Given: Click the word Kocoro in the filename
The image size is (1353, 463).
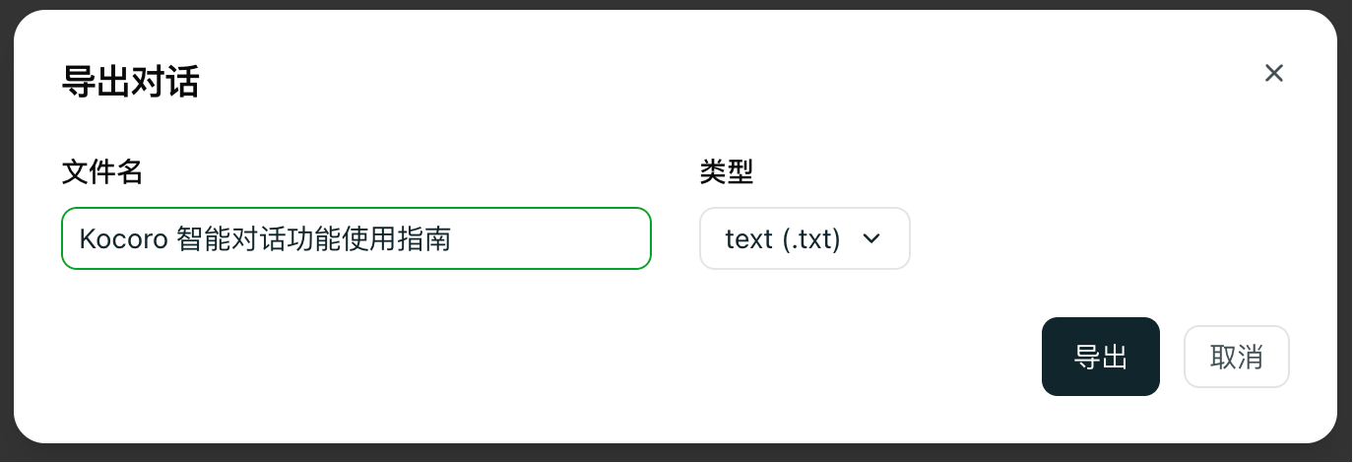Looking at the screenshot, I should [123, 238].
